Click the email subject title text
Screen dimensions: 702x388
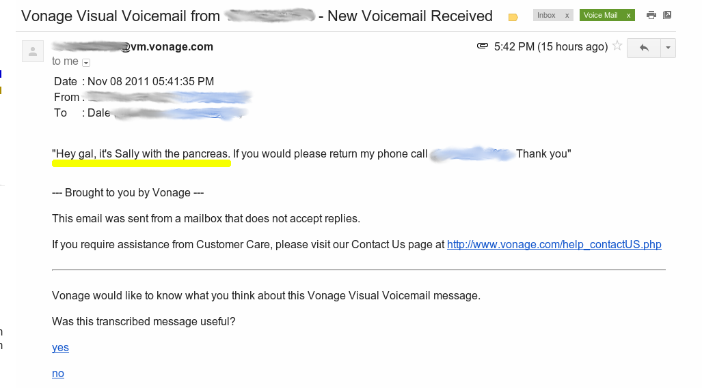pyautogui.click(x=257, y=16)
